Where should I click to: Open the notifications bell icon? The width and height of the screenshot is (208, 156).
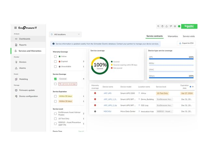[166, 26]
